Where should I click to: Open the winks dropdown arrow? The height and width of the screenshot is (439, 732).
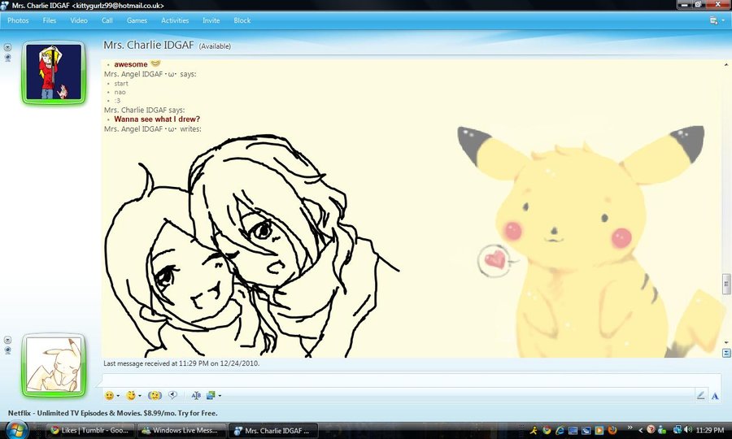tap(140, 396)
